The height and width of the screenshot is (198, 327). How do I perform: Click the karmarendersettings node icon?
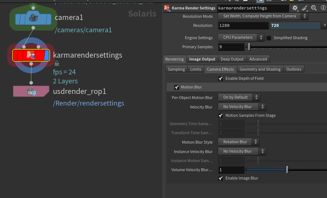31,55
